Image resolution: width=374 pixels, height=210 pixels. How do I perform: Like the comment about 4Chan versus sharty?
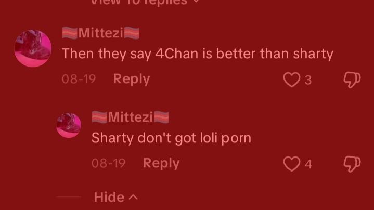pyautogui.click(x=291, y=80)
